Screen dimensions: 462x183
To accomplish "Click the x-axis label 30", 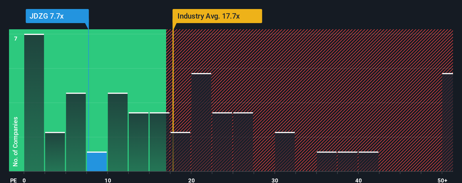I will (275, 180).
